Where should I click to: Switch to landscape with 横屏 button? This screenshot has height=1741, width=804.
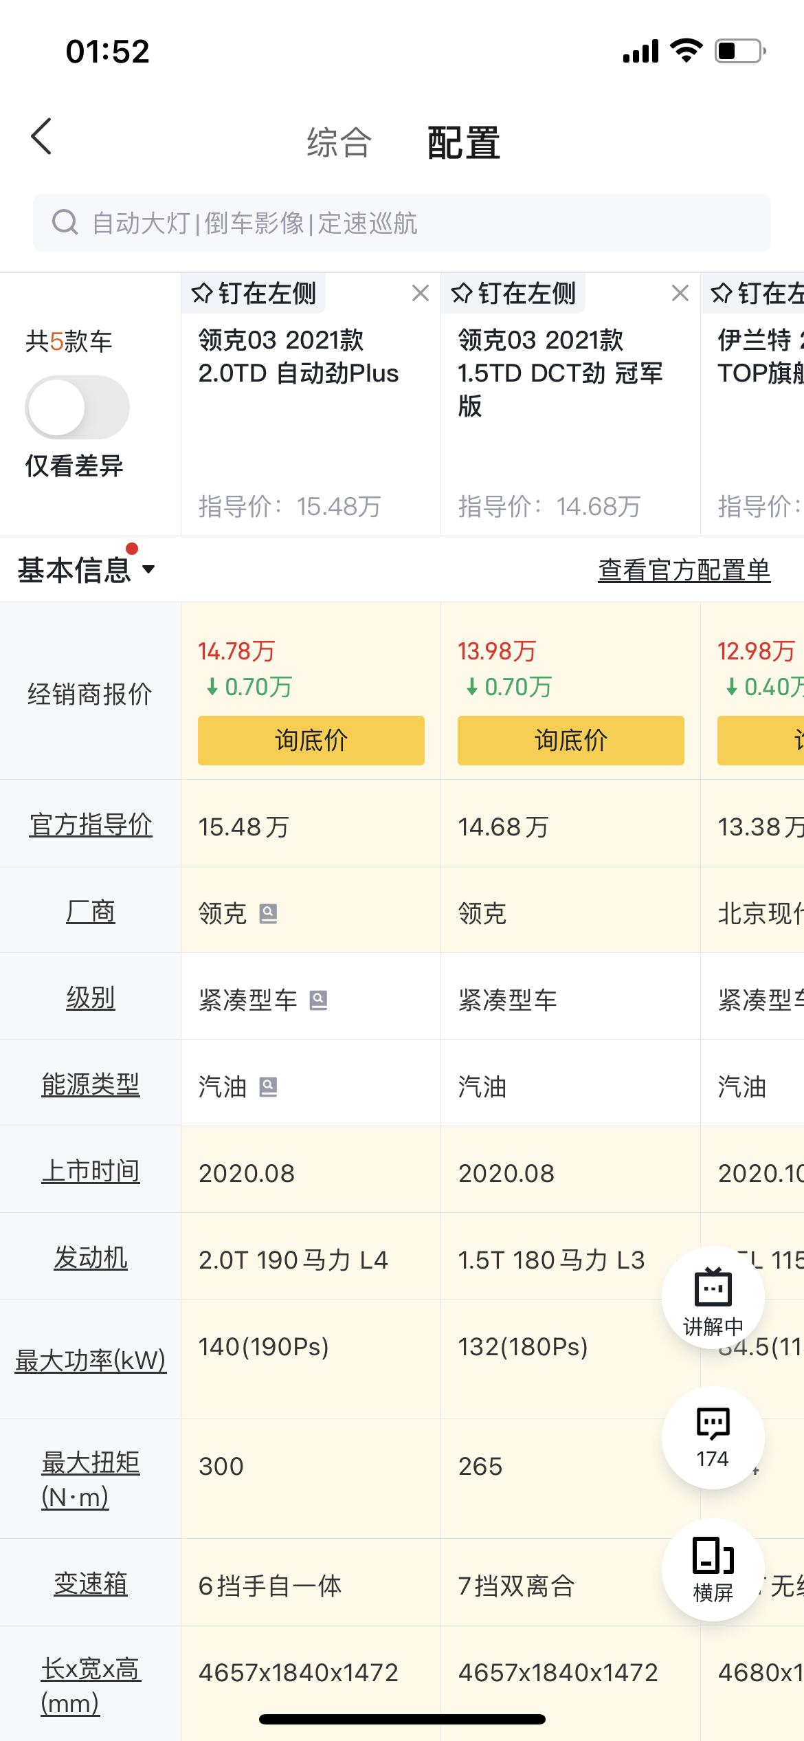point(713,1570)
